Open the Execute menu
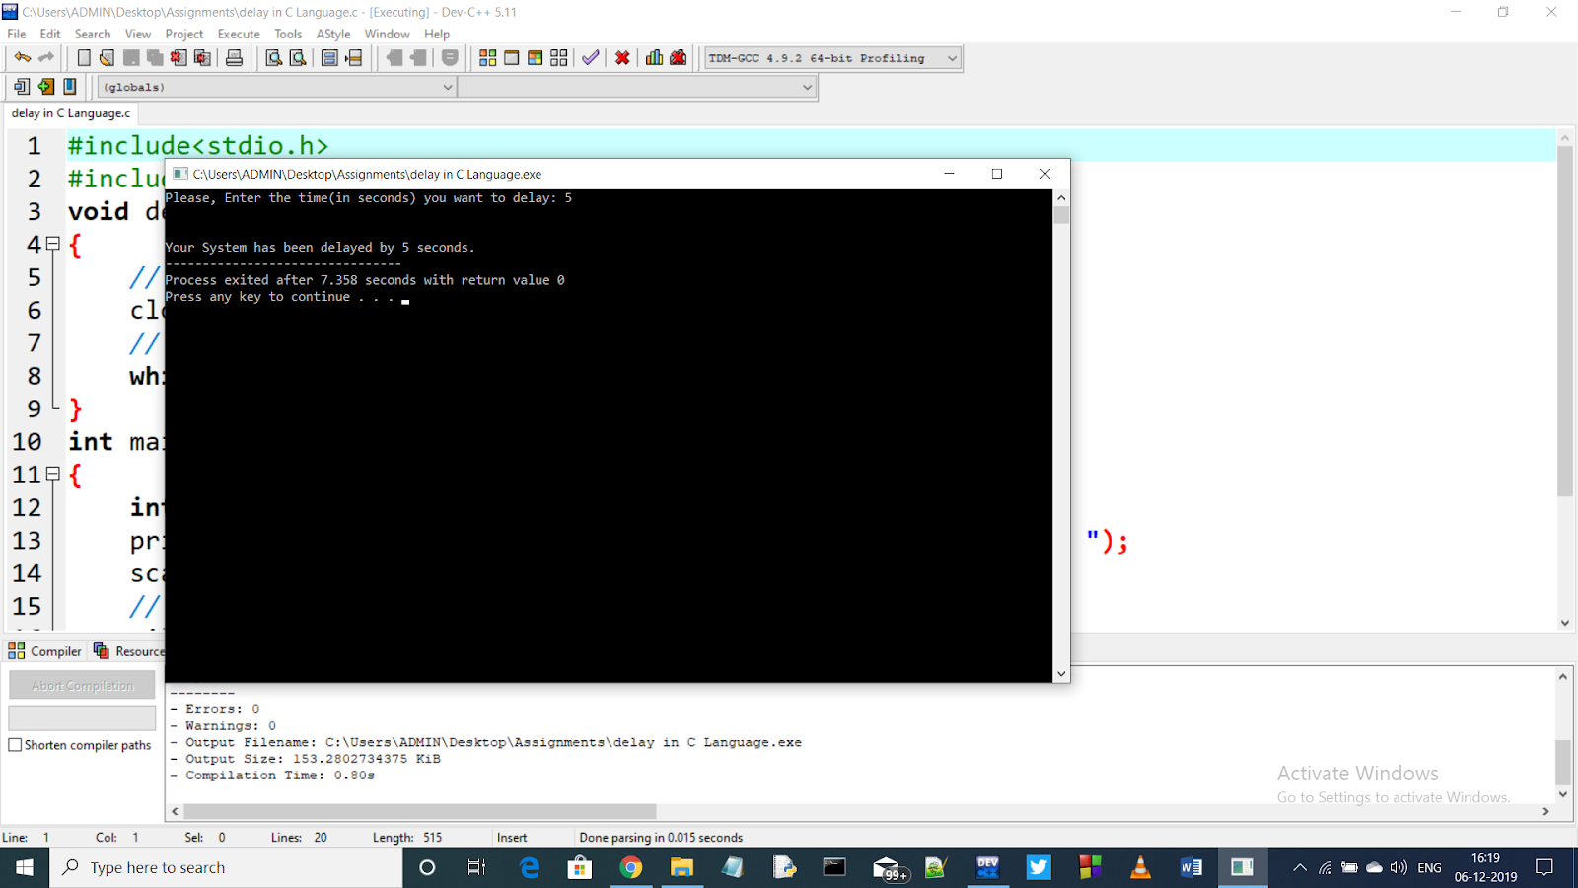1578x888 pixels. tap(238, 33)
